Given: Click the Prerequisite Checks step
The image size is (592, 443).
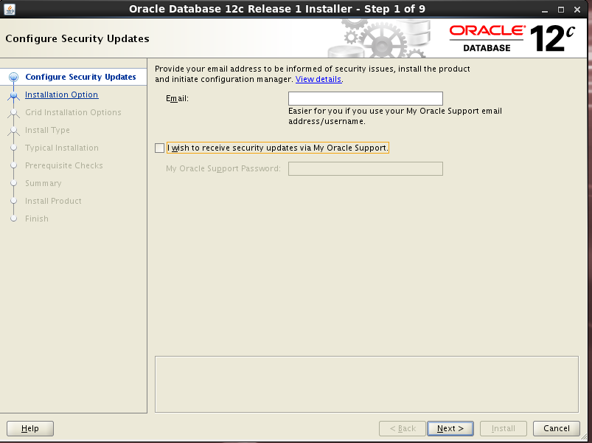Looking at the screenshot, I should point(64,165).
